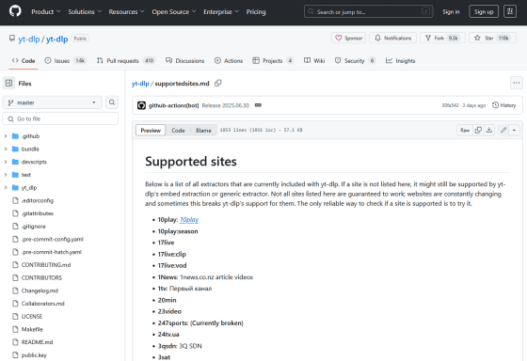Open the yt-dlp owner link
The height and width of the screenshot is (361, 527).
pyautogui.click(x=29, y=39)
